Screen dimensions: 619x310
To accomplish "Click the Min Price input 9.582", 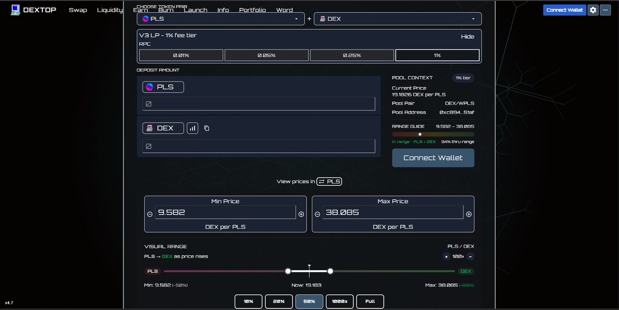I will tap(226, 212).
